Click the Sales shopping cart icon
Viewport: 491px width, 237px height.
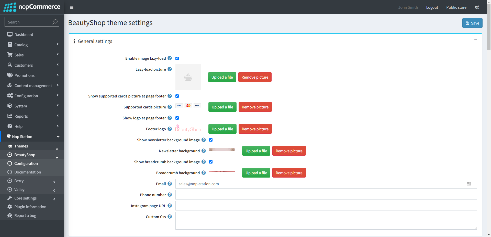click(10, 55)
